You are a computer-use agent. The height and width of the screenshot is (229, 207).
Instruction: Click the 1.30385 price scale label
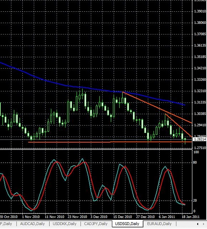click(200, 114)
